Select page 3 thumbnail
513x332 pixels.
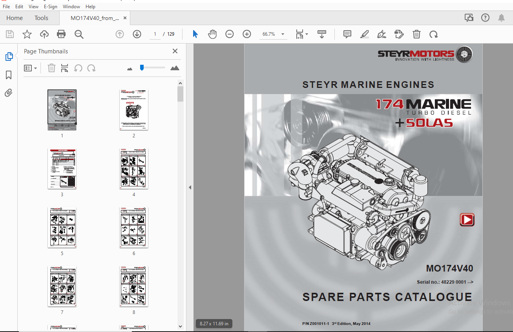pos(62,168)
